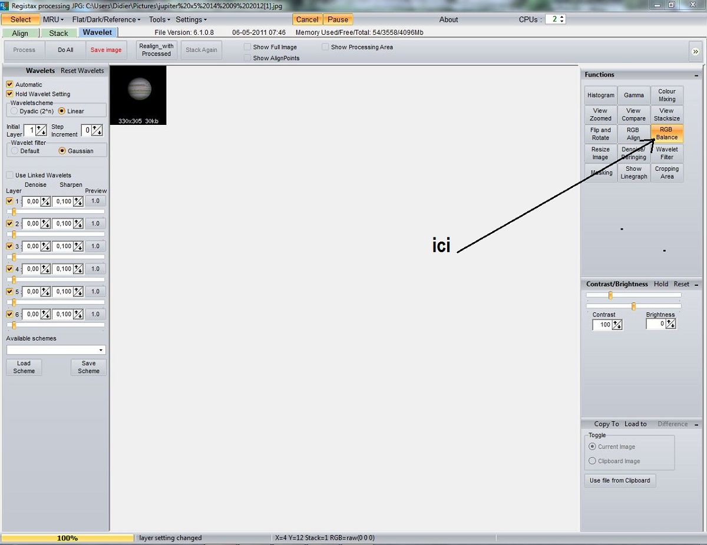Open Cropping Area function
The width and height of the screenshot is (707, 545).
coord(667,173)
